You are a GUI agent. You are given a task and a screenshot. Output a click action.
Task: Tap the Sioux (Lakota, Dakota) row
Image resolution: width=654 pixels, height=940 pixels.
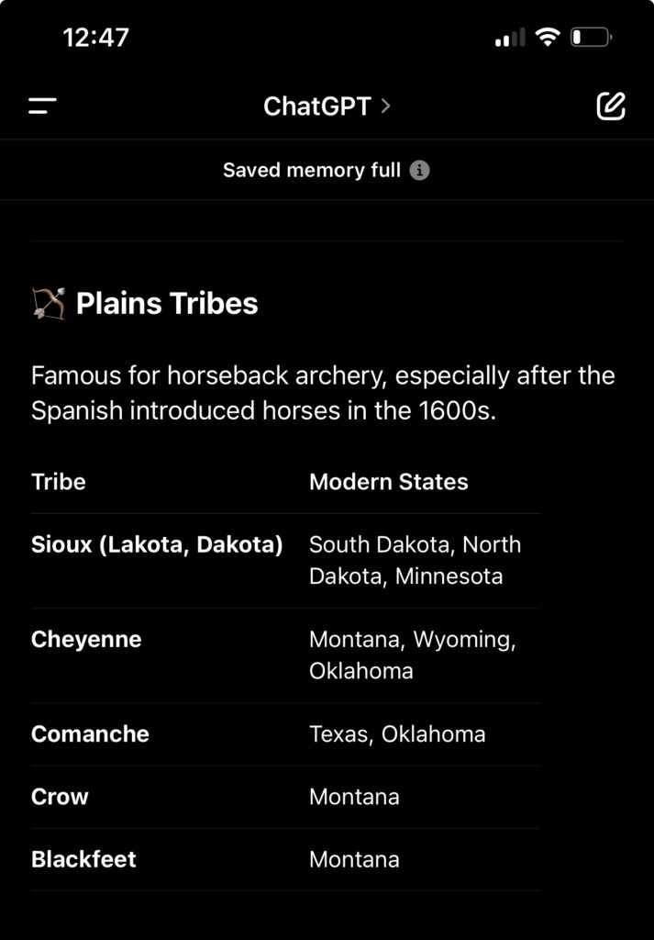(157, 544)
